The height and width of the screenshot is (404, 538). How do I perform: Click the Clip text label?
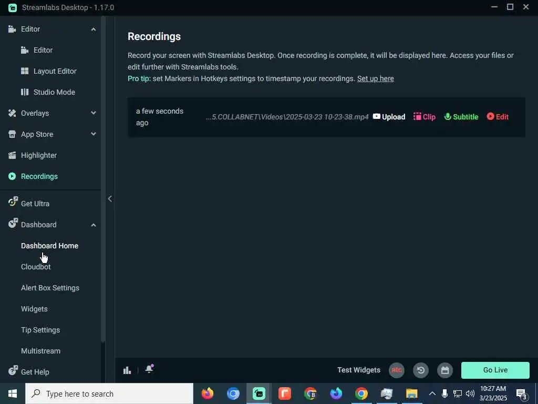tap(429, 117)
